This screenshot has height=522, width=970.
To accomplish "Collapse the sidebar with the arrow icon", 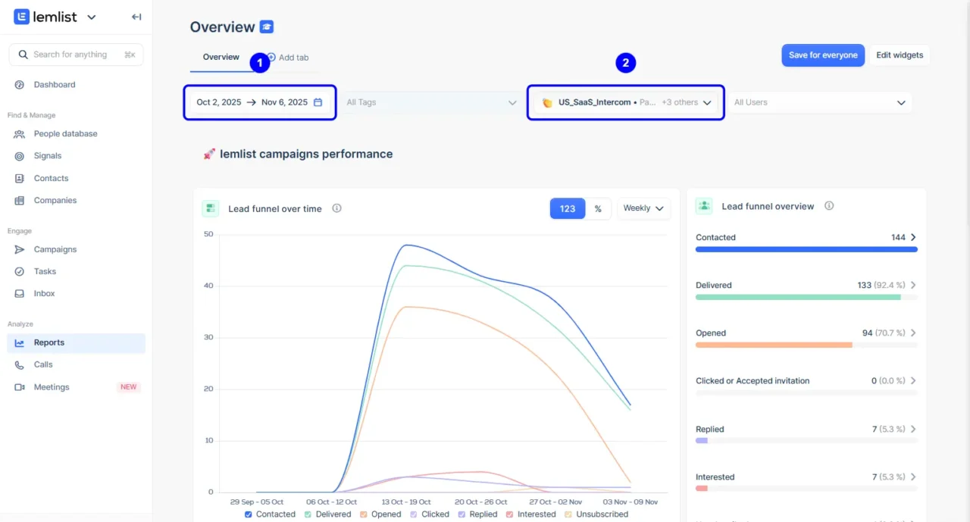I will [136, 17].
